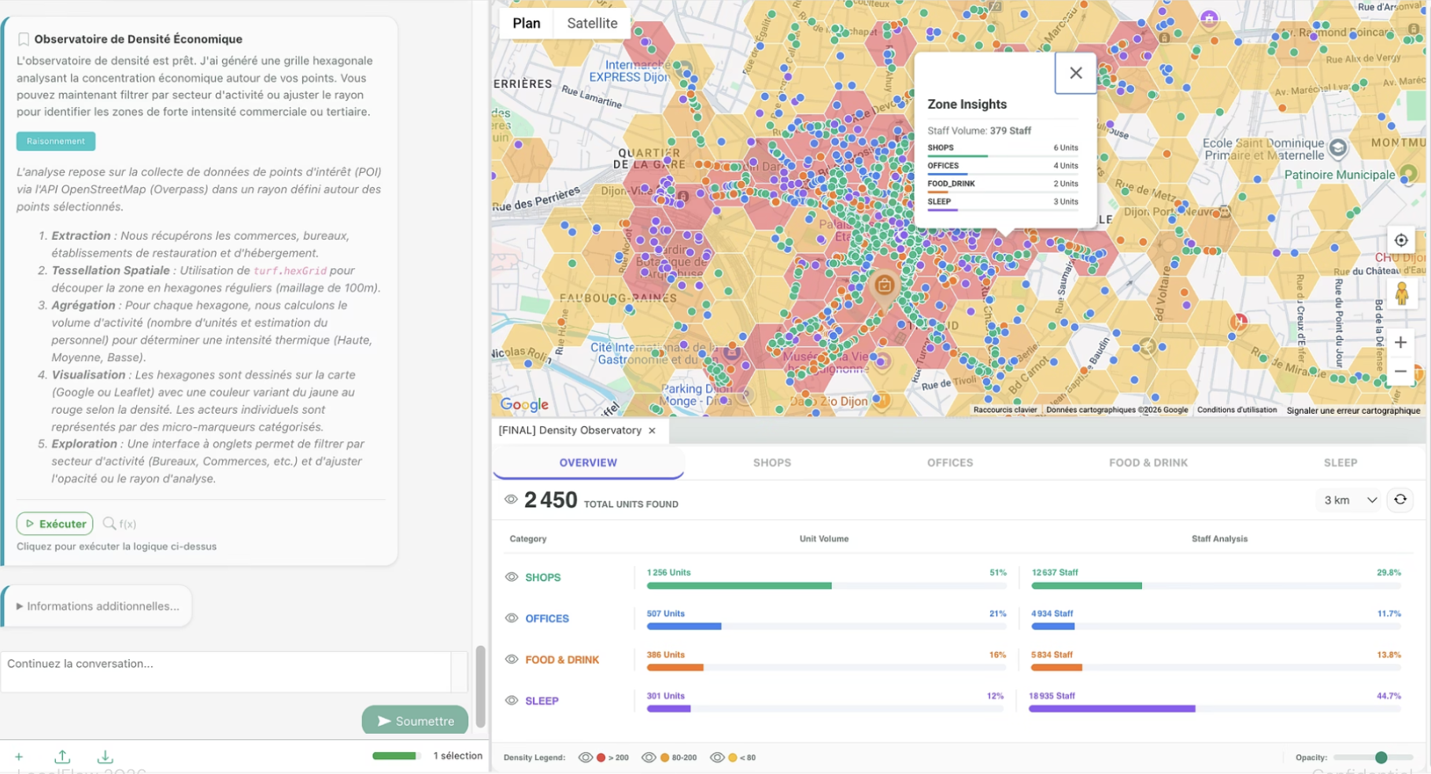Center map on my location

coord(1400,241)
